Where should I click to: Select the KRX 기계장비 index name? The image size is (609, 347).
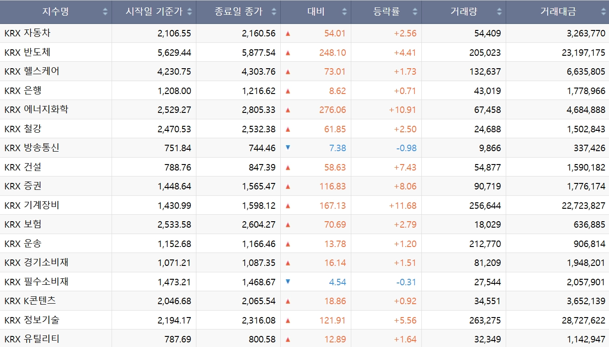point(32,206)
